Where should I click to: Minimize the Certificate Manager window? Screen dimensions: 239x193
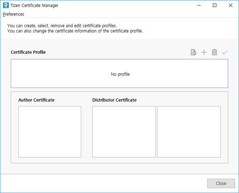tap(199, 6)
